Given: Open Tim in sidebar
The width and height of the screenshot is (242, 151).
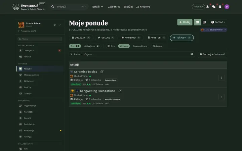Looking at the screenshot, I should 40,149.
